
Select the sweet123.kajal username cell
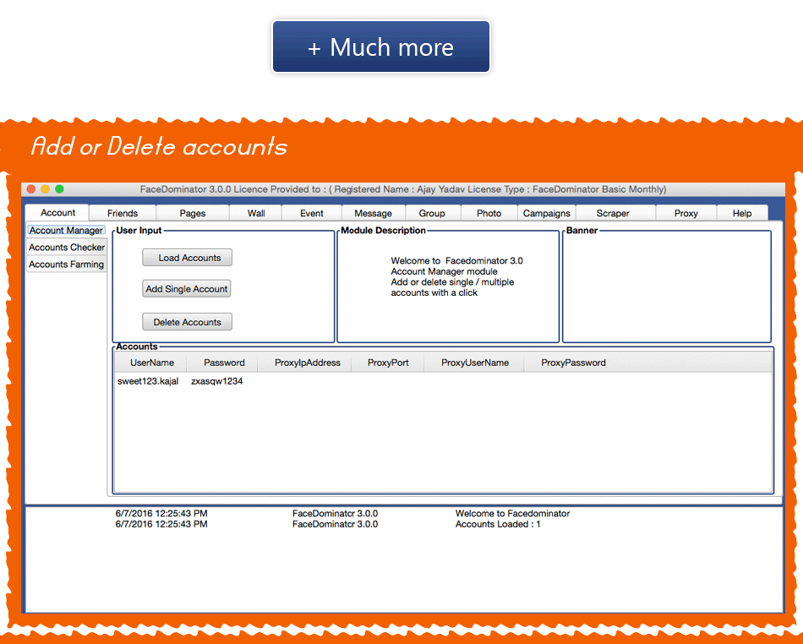148,381
